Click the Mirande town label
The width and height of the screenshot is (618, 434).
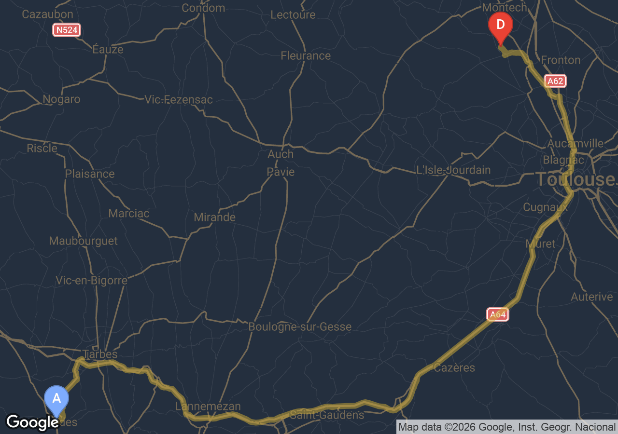(x=215, y=217)
